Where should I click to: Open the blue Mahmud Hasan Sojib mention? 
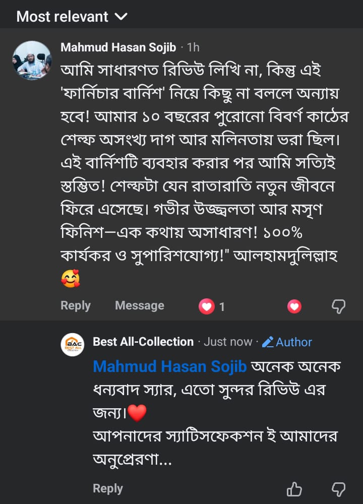[169, 366]
